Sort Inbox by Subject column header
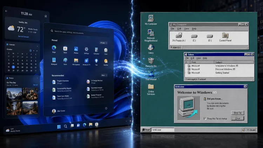 coord(234,62)
